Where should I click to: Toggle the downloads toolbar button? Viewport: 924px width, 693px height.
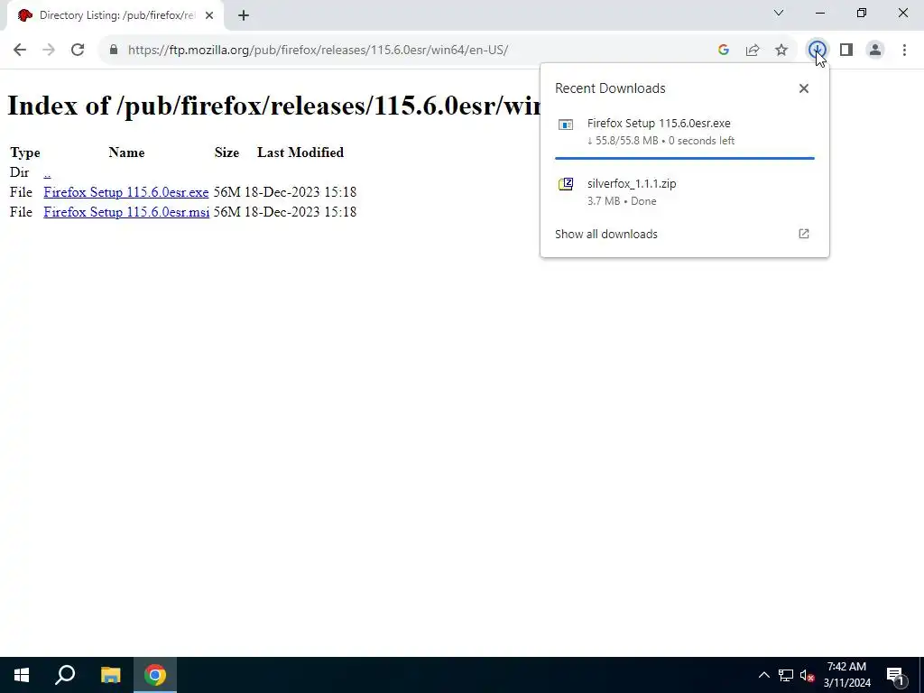(x=817, y=51)
